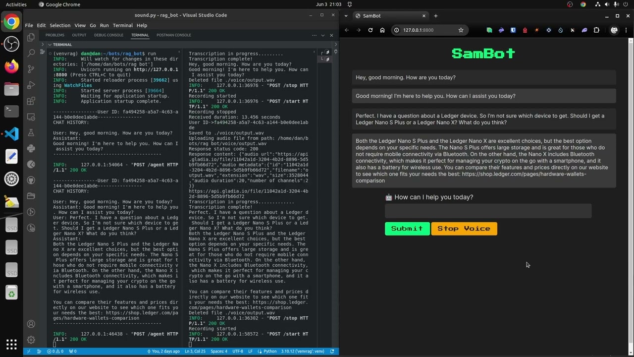The image size is (634, 357).
Task: Collapse the TERMINAL section header
Action: pyautogui.click(x=62, y=45)
